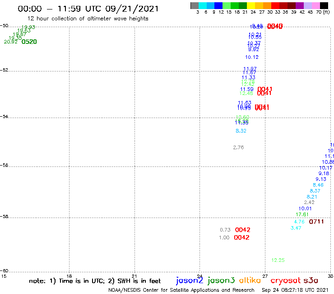Viewport: 334px width, 294px height.
Task: Click the light blue value '8.37'
Action: click(x=315, y=191)
